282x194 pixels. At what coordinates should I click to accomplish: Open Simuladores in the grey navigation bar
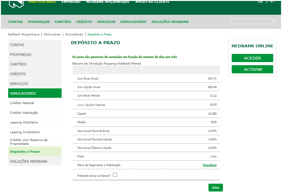(133, 22)
